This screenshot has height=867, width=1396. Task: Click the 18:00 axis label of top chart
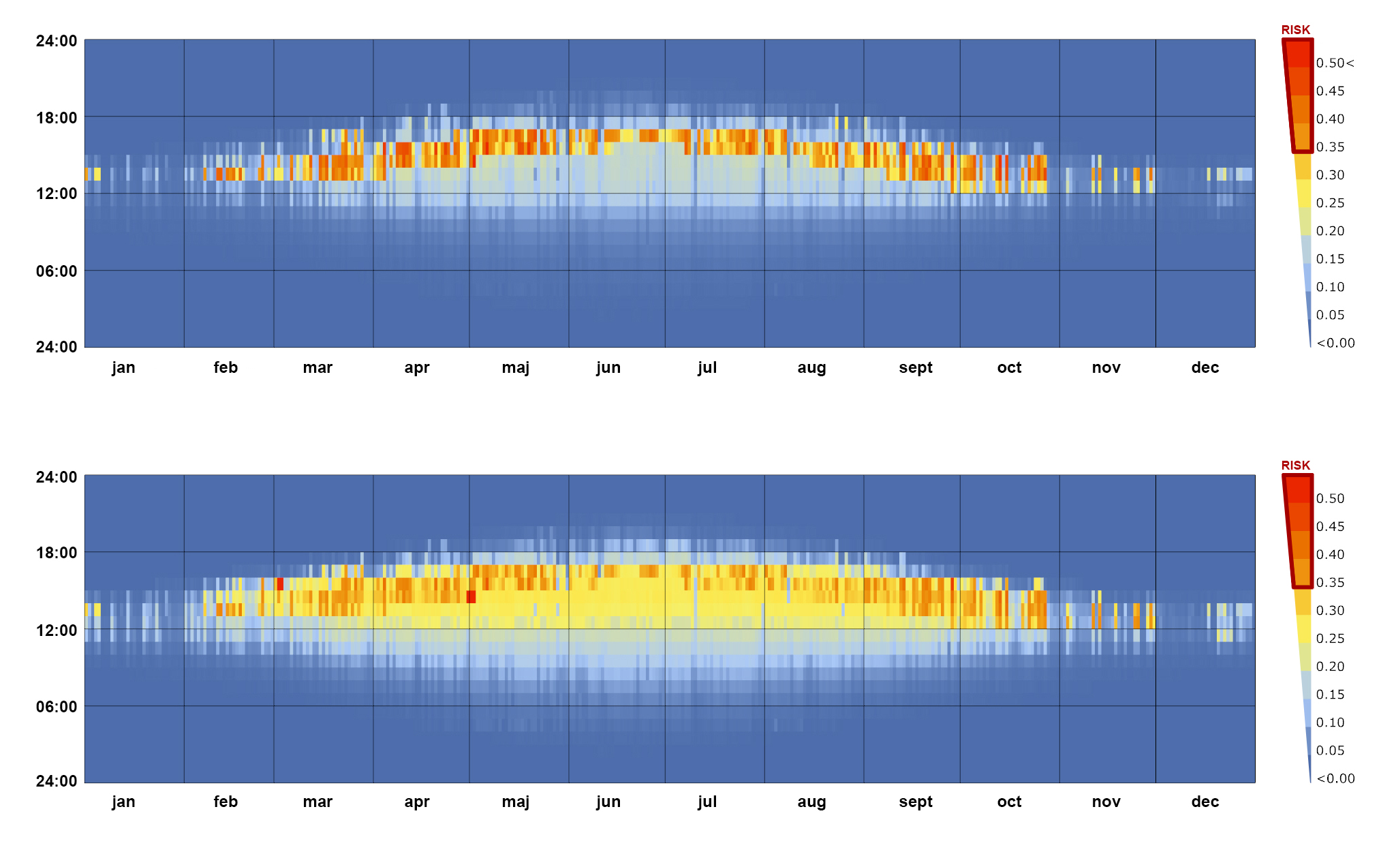(57, 118)
